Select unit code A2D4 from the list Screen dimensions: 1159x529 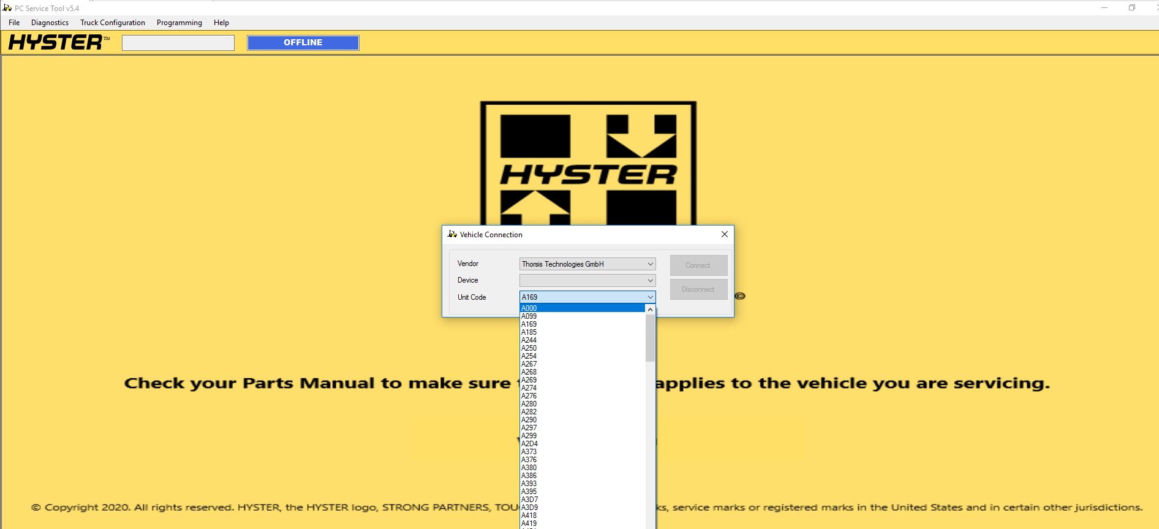point(530,444)
